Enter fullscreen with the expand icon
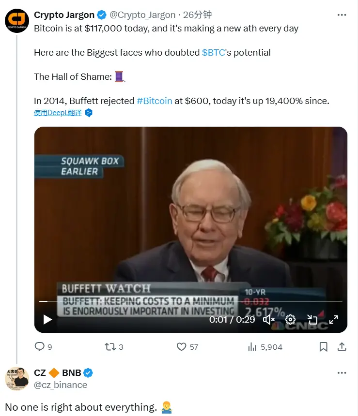The width and height of the screenshot is (358, 416). [334, 320]
